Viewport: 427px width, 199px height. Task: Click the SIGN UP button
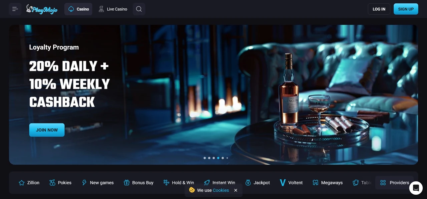406,9
